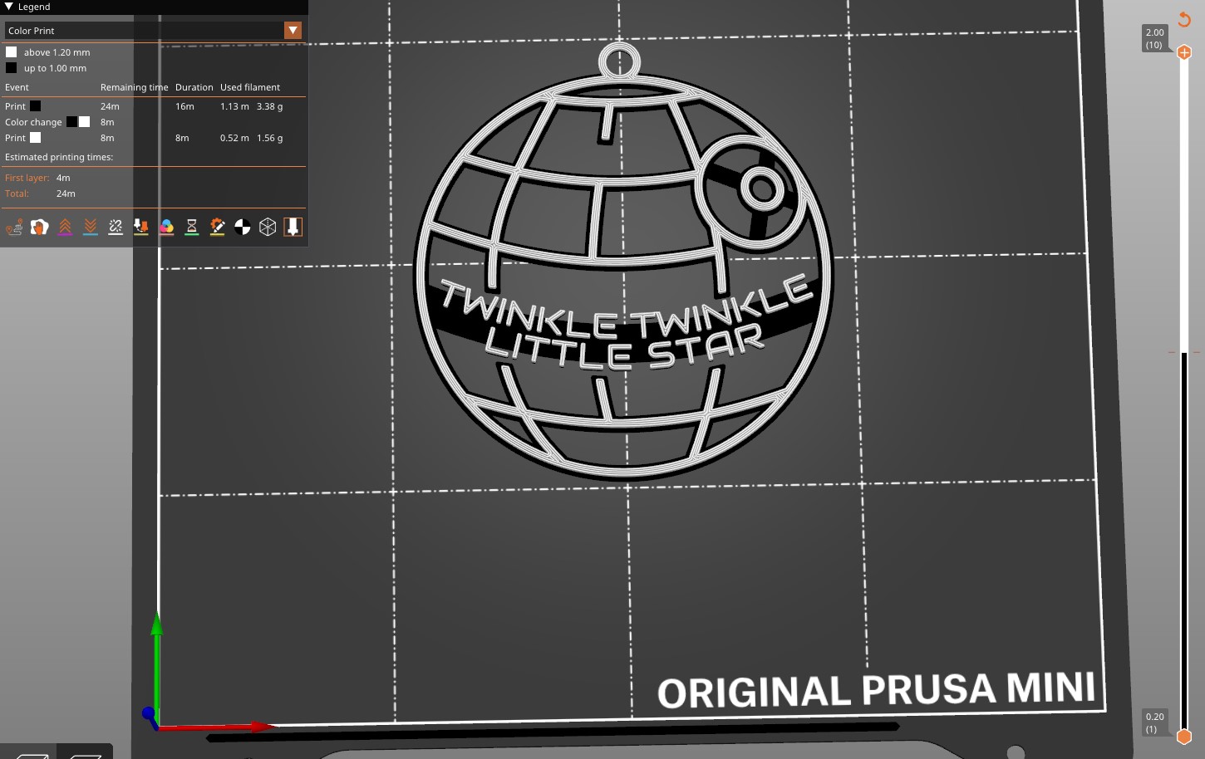Image resolution: width=1205 pixels, height=759 pixels.
Task: Reset layer slider with orange undo arrow
Action: point(1184,18)
